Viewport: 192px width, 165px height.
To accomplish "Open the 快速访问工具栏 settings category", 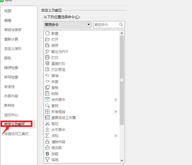I will (x=17, y=134).
